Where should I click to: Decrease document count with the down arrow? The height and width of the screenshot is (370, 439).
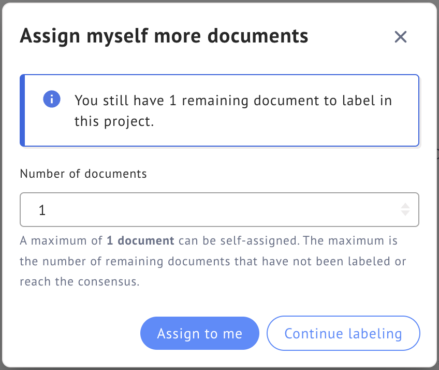[x=405, y=214]
